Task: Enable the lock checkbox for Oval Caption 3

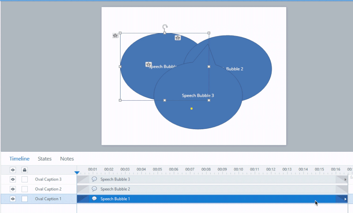Action: coord(24,179)
